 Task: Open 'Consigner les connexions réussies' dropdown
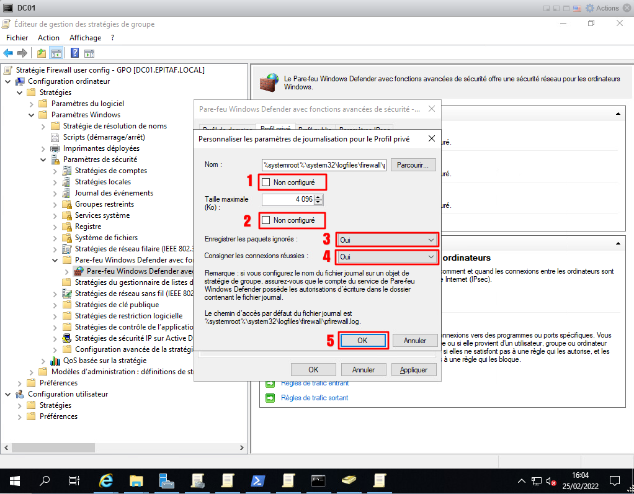[387, 256]
